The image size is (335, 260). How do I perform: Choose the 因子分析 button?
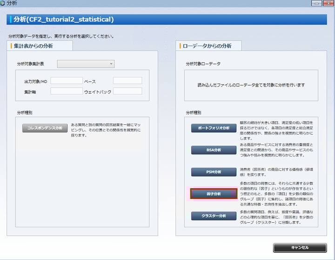coord(214,193)
